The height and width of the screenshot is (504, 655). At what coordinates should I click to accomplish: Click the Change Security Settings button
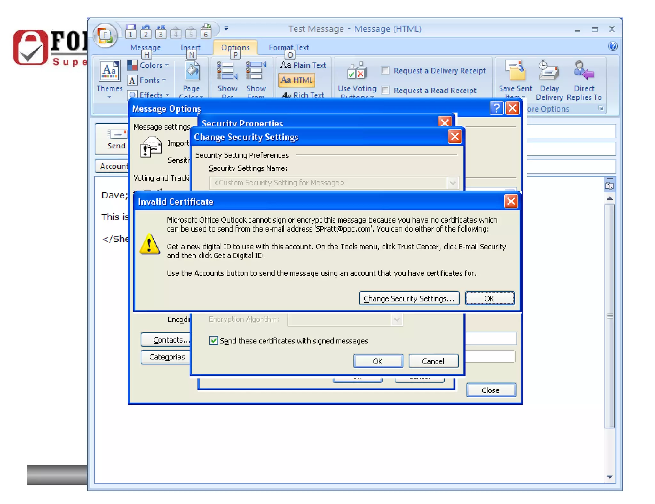409,298
